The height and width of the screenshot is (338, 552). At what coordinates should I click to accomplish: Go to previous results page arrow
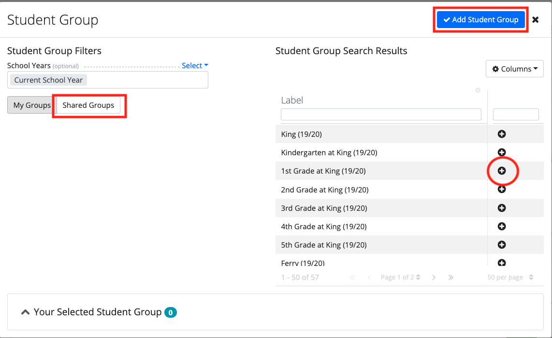coord(369,278)
